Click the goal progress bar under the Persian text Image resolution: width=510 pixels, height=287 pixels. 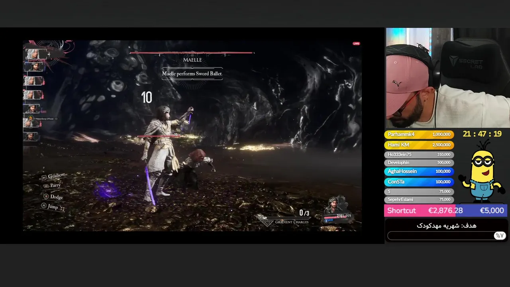tap(446, 236)
